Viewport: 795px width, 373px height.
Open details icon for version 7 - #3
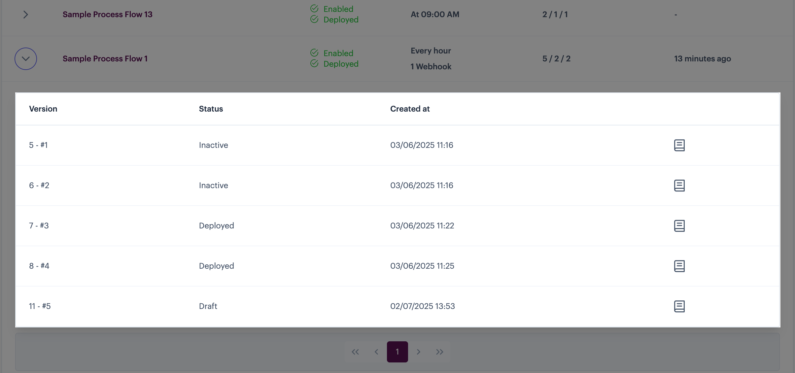(x=679, y=226)
